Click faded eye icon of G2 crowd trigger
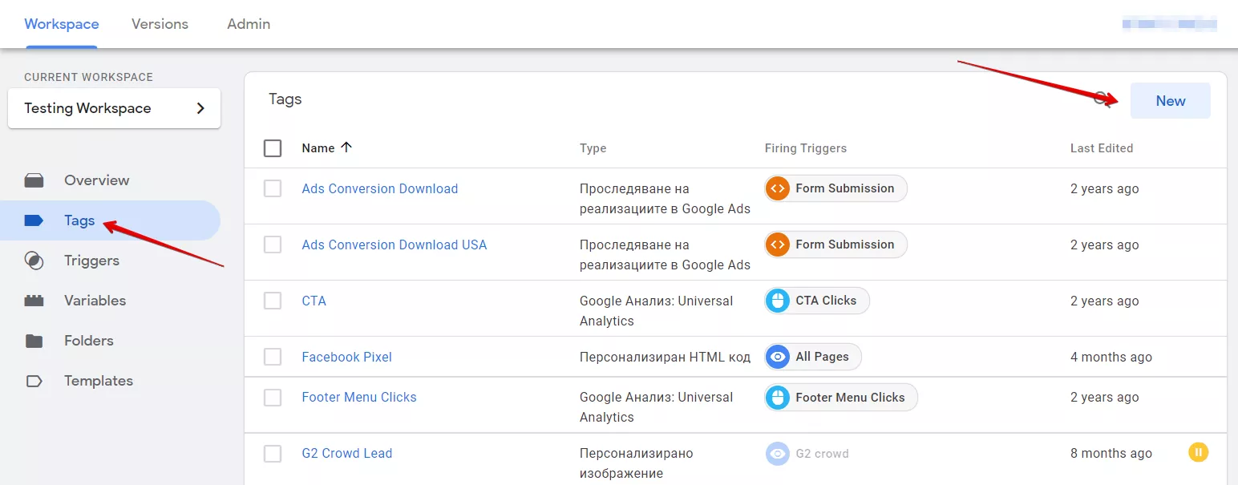The image size is (1238, 485). (x=778, y=453)
